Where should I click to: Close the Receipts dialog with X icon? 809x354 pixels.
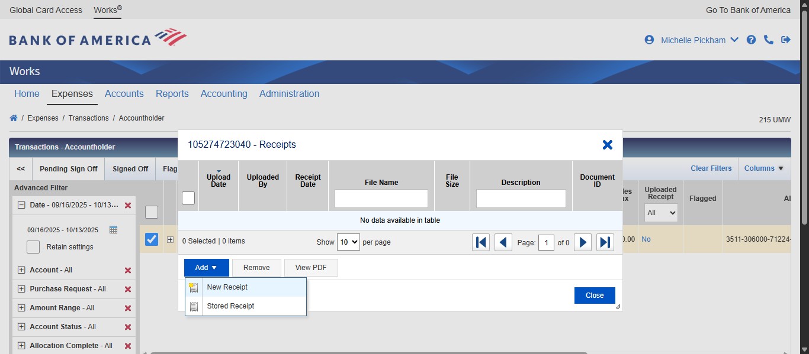click(x=607, y=145)
